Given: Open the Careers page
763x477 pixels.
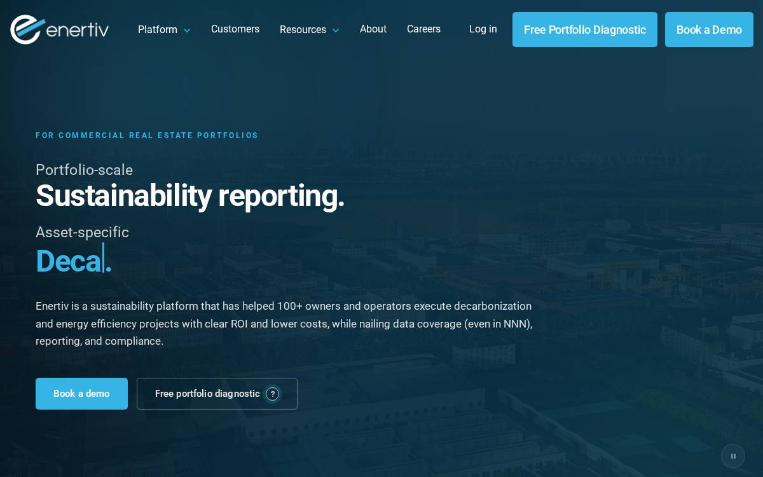Looking at the screenshot, I should pos(423,29).
